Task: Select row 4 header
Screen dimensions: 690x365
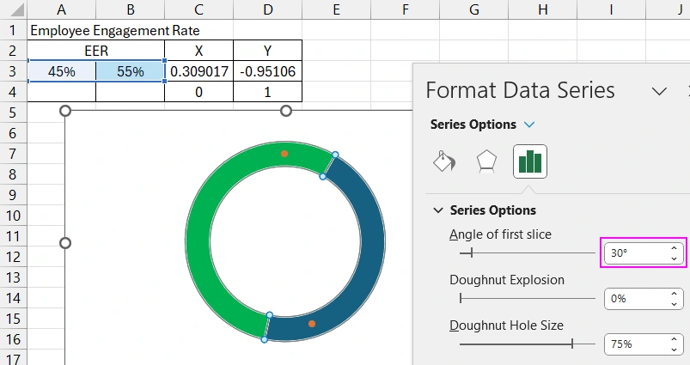Action: (x=13, y=92)
